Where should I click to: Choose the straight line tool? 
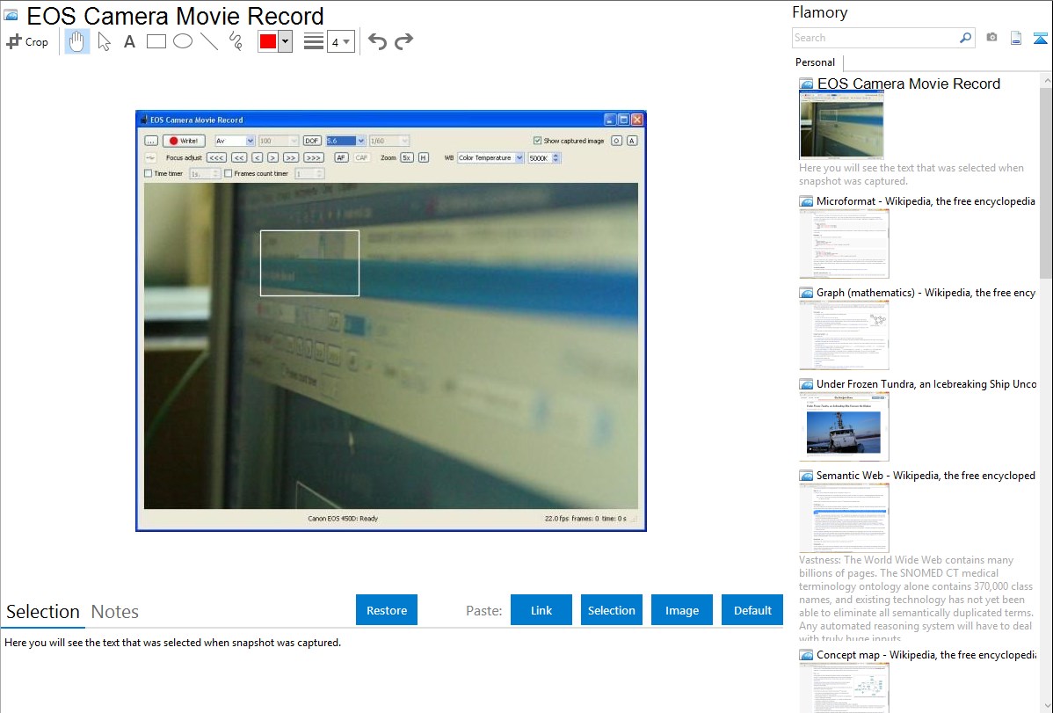209,41
